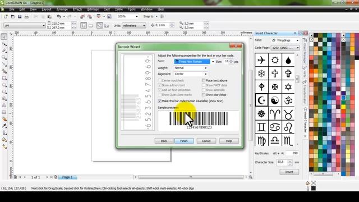This screenshot has height=202, width=359.
Task: Select the Aries zodiac character
Action: [275, 113]
